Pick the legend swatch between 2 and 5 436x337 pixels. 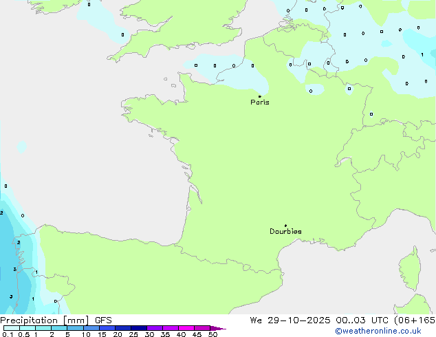59,328
